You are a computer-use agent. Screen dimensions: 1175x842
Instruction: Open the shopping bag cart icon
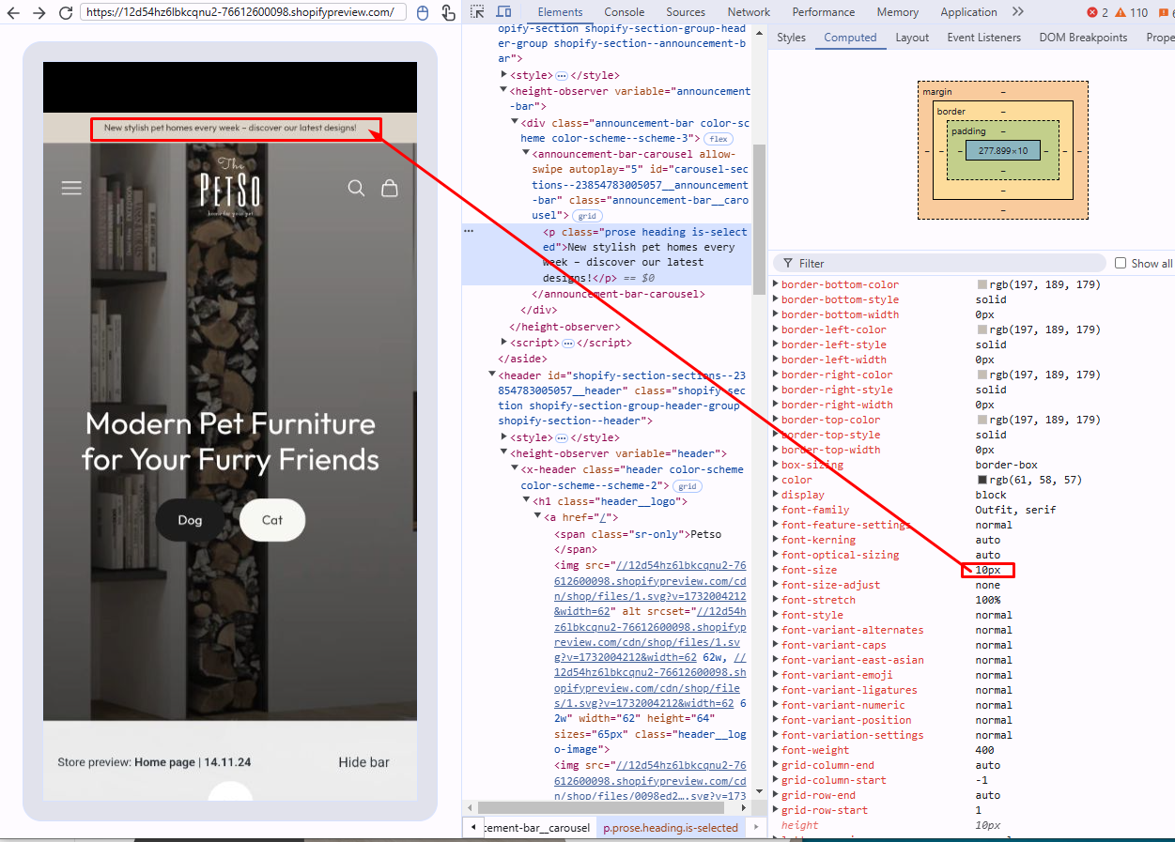[390, 188]
